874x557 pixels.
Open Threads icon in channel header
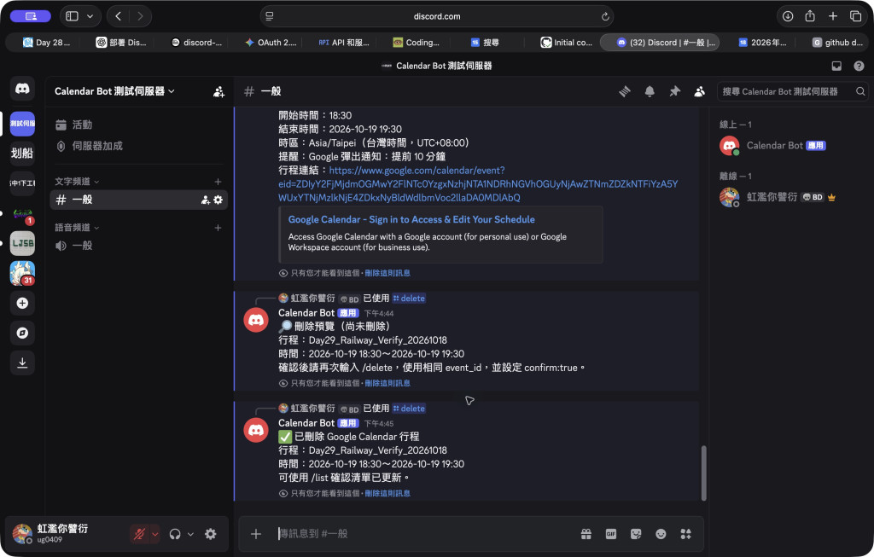tap(625, 91)
